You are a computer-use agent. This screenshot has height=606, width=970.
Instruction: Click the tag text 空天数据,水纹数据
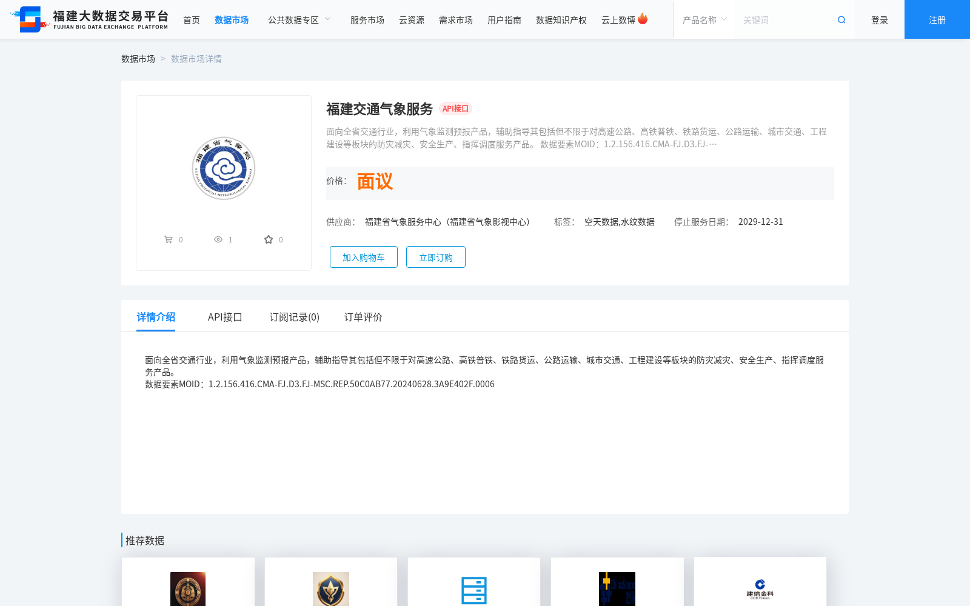620,222
